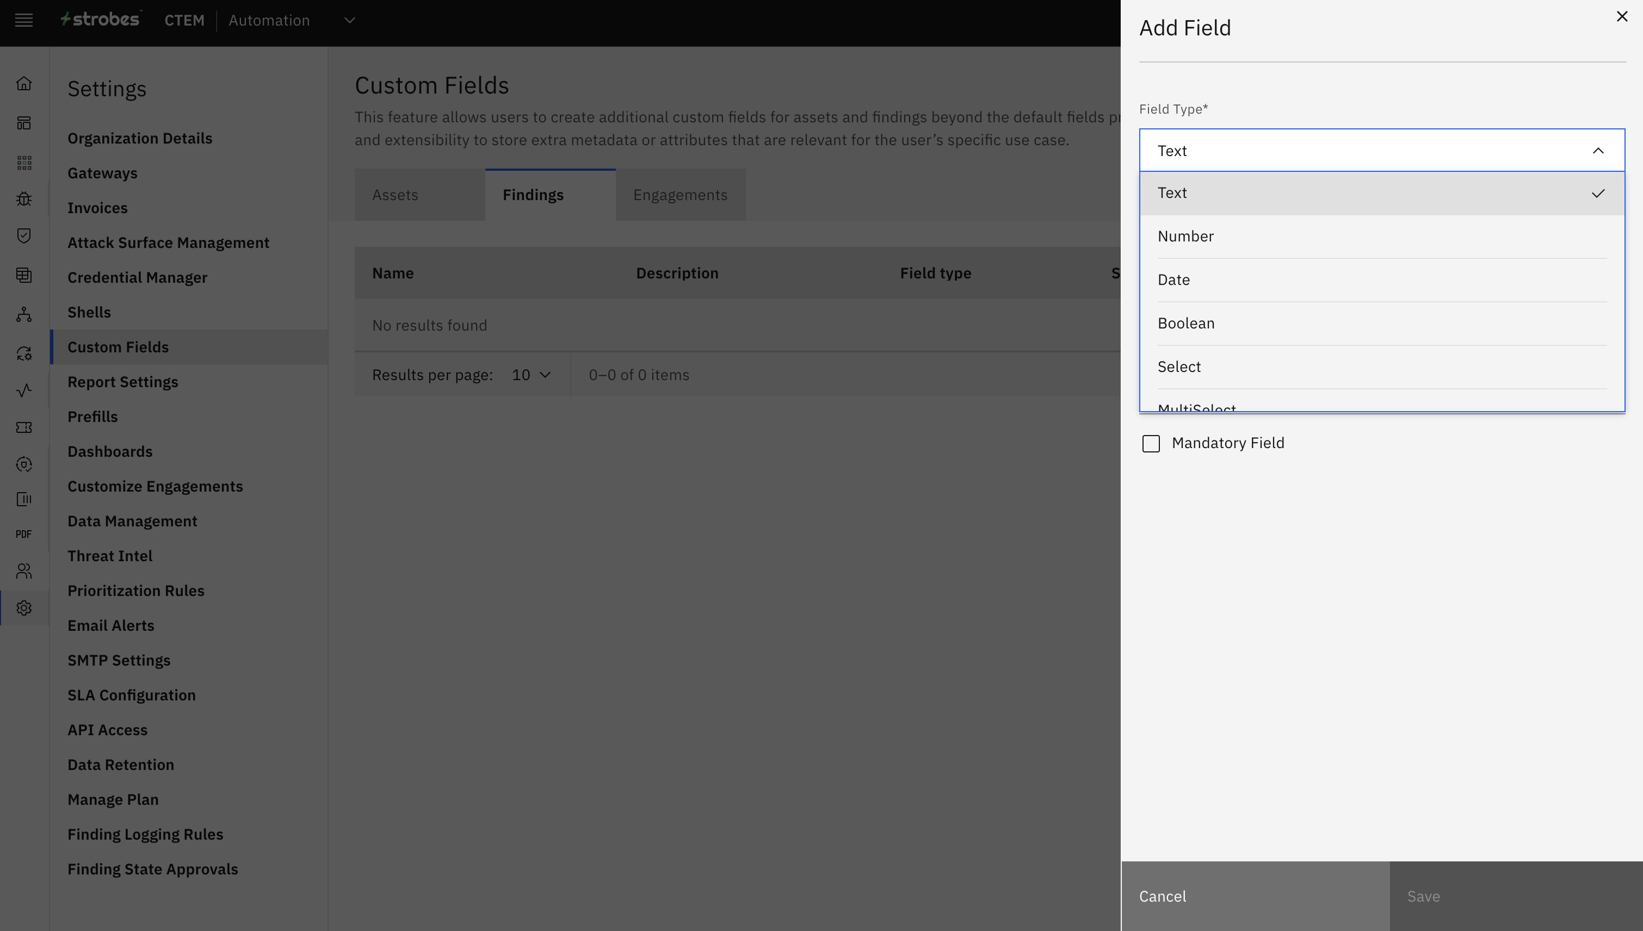This screenshot has width=1643, height=931.
Task: Switch to the Engagements tab
Action: point(680,195)
